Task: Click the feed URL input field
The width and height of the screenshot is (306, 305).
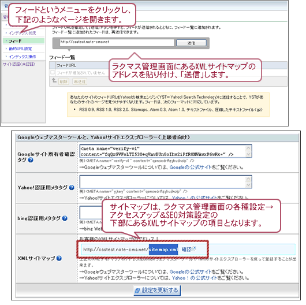Action: pos(117,42)
